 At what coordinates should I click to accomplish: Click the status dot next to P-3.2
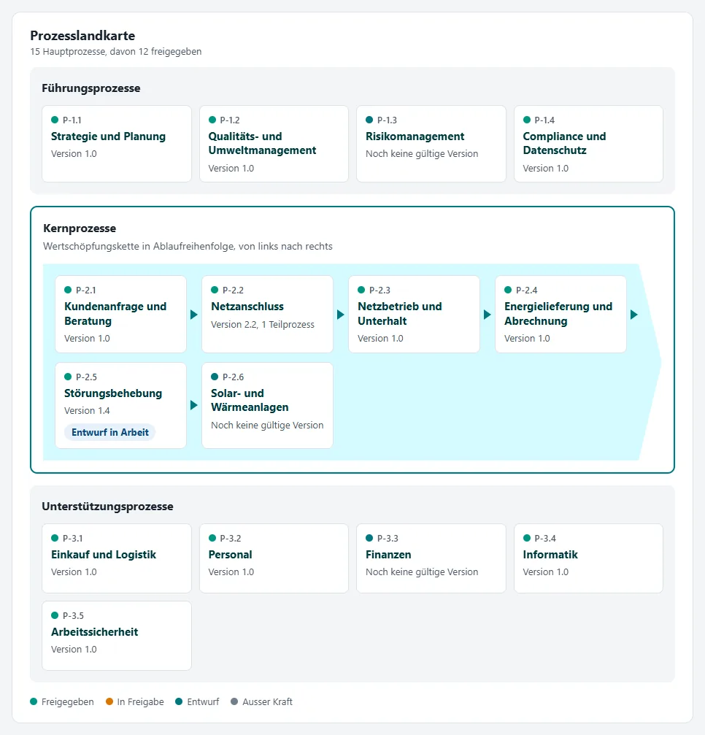click(212, 538)
